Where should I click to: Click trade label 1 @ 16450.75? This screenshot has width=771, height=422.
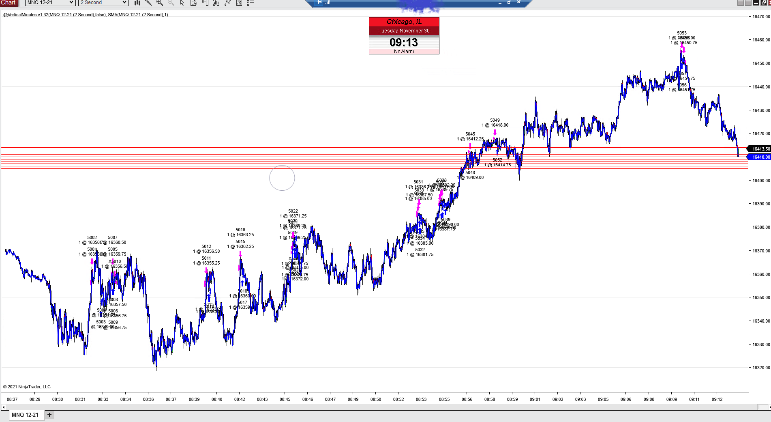pyautogui.click(x=684, y=43)
